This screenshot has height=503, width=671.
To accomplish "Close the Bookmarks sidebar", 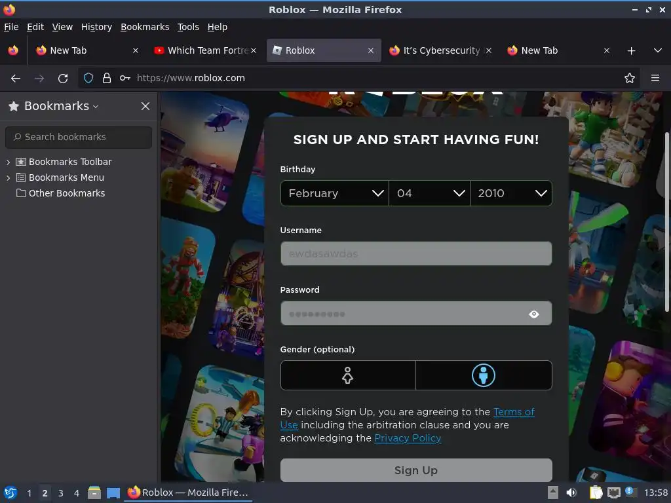I will coord(145,106).
